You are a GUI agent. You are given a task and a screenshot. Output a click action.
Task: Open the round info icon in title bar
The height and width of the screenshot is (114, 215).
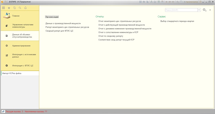tap(200, 2)
